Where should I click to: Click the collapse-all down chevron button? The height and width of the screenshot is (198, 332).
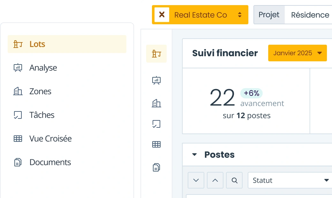[x=196, y=180]
